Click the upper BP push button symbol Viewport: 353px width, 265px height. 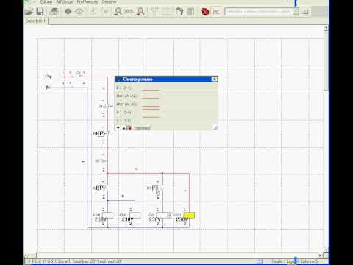click(101, 133)
